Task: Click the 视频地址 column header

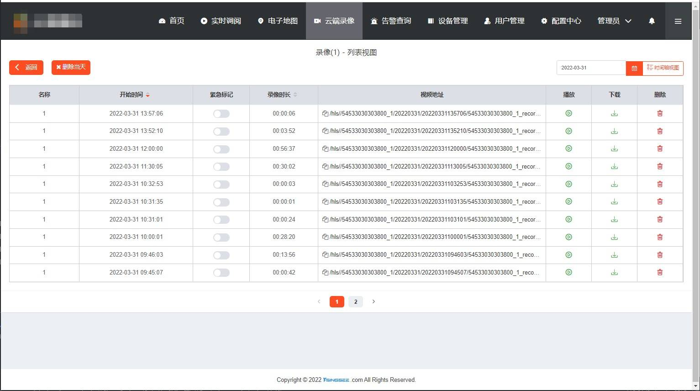Action: pos(432,95)
